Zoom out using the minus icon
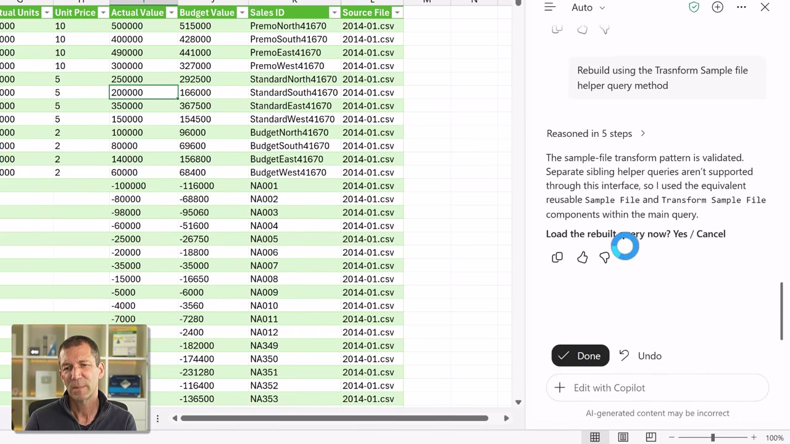790x444 pixels. pyautogui.click(x=671, y=437)
